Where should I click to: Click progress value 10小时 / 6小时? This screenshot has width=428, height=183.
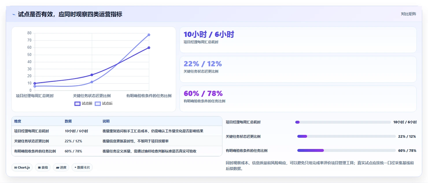[x=405, y=122]
